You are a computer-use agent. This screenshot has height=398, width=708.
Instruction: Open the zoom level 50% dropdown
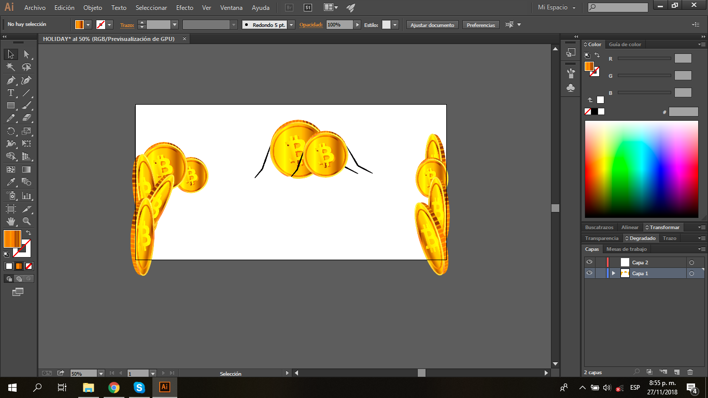(101, 373)
